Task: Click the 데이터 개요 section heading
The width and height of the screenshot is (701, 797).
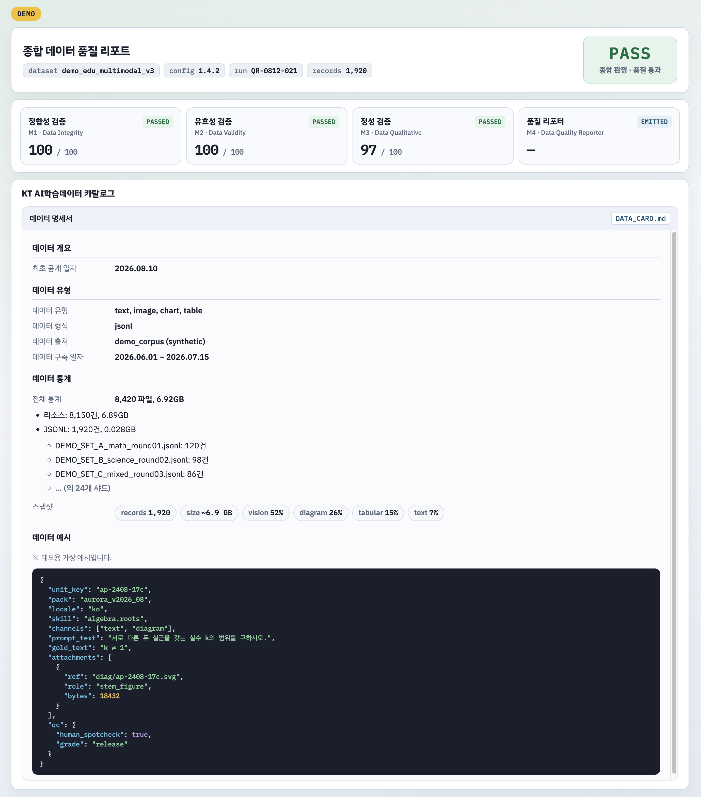Action: point(52,248)
